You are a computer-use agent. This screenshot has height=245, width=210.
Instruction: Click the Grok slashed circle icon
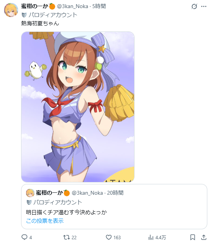coord(194,7)
